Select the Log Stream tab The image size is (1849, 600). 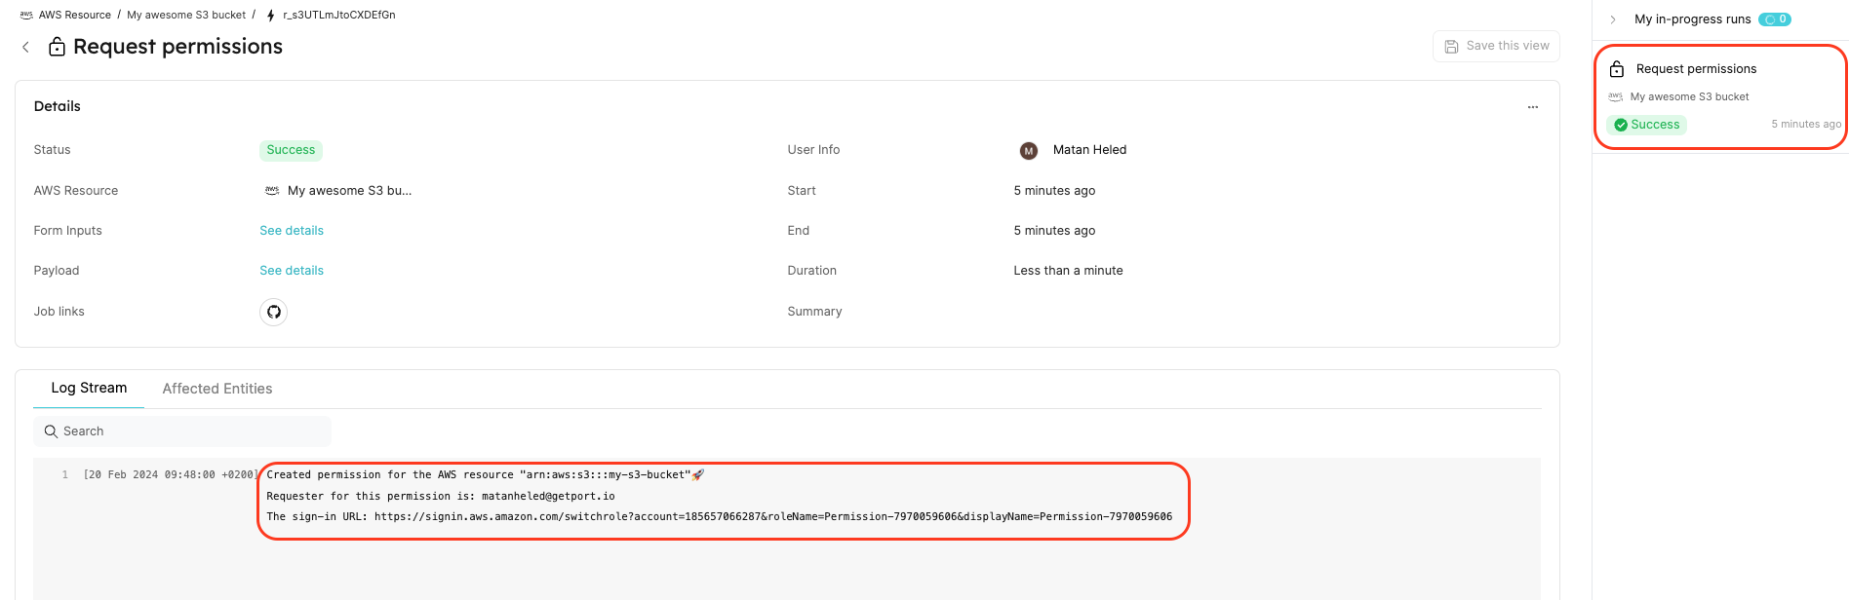point(89,388)
